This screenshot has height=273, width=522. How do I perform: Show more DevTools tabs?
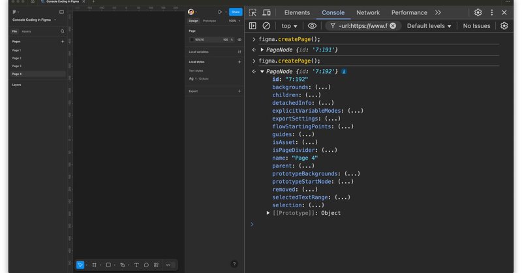pos(438,12)
